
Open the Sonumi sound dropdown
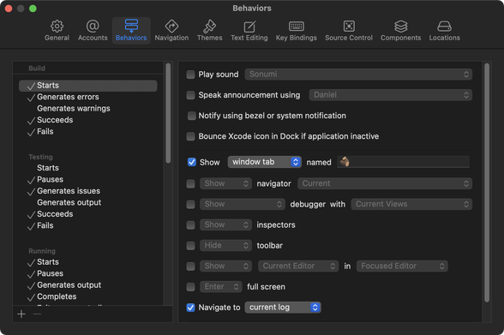(358, 75)
